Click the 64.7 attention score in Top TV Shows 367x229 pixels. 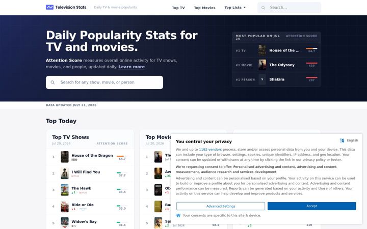click(x=122, y=159)
